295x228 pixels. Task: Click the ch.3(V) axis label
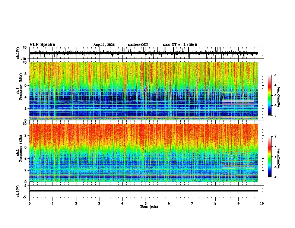point(18,191)
